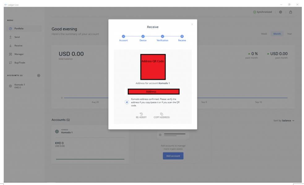Maximize the Ledger Live window
This screenshot has height=185, width=304.
[289, 5]
